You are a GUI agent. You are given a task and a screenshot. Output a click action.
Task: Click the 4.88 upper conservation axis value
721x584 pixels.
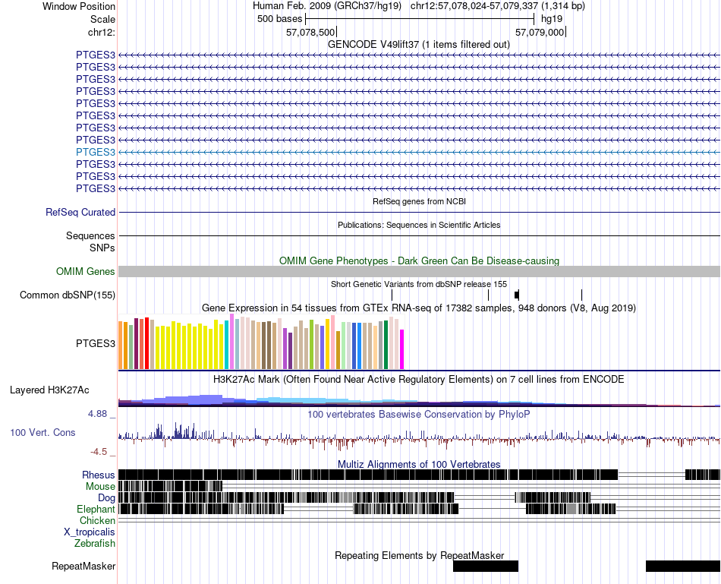tap(97, 414)
